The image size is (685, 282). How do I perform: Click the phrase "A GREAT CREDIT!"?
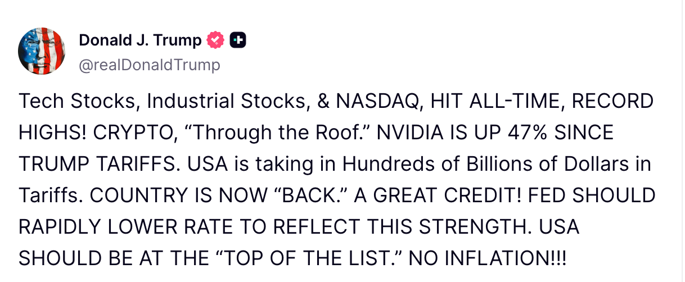438,195
